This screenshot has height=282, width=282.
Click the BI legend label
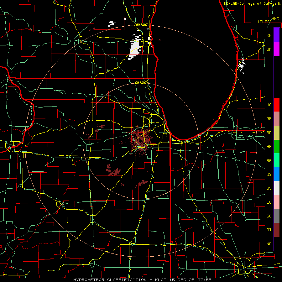coord(269,230)
